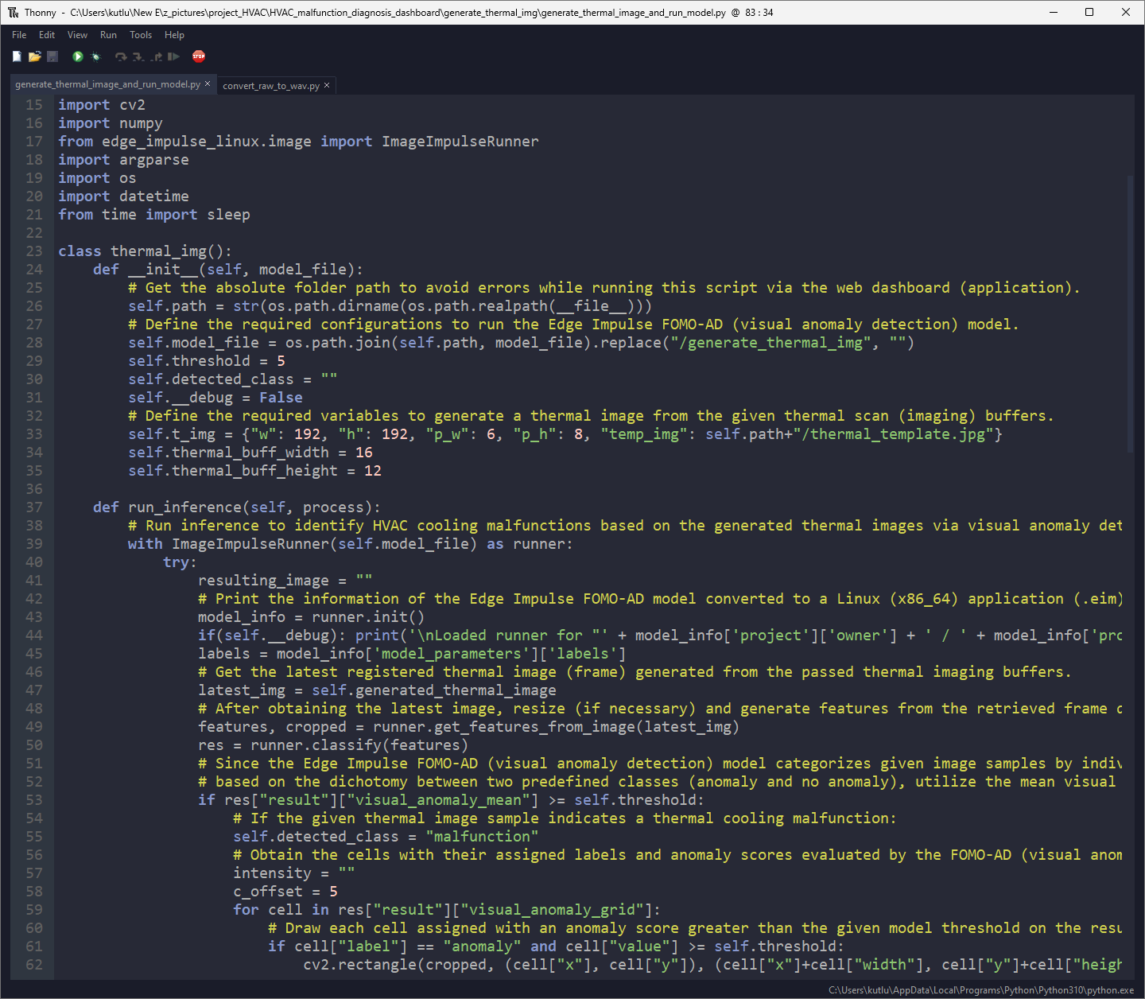Screen dimensions: 1145x999
Task: Start debugging with the bug icon
Action: click(96, 56)
